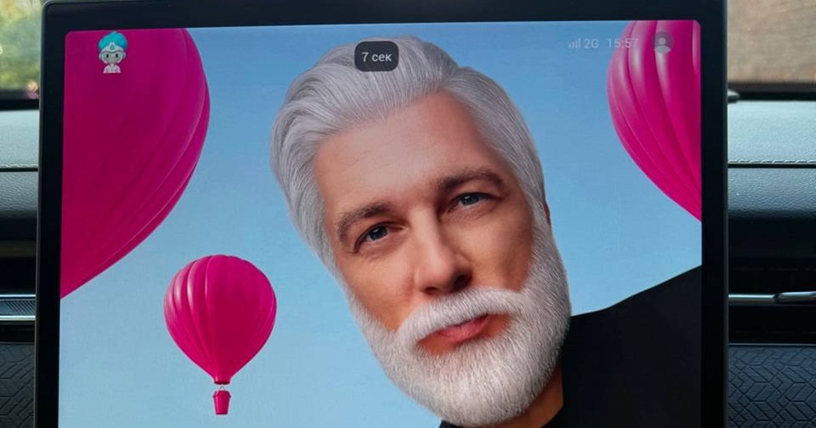
Task: Open the user profile icon
Action: point(662,42)
